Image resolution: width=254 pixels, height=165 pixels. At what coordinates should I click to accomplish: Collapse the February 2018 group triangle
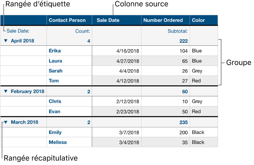tap(6, 92)
